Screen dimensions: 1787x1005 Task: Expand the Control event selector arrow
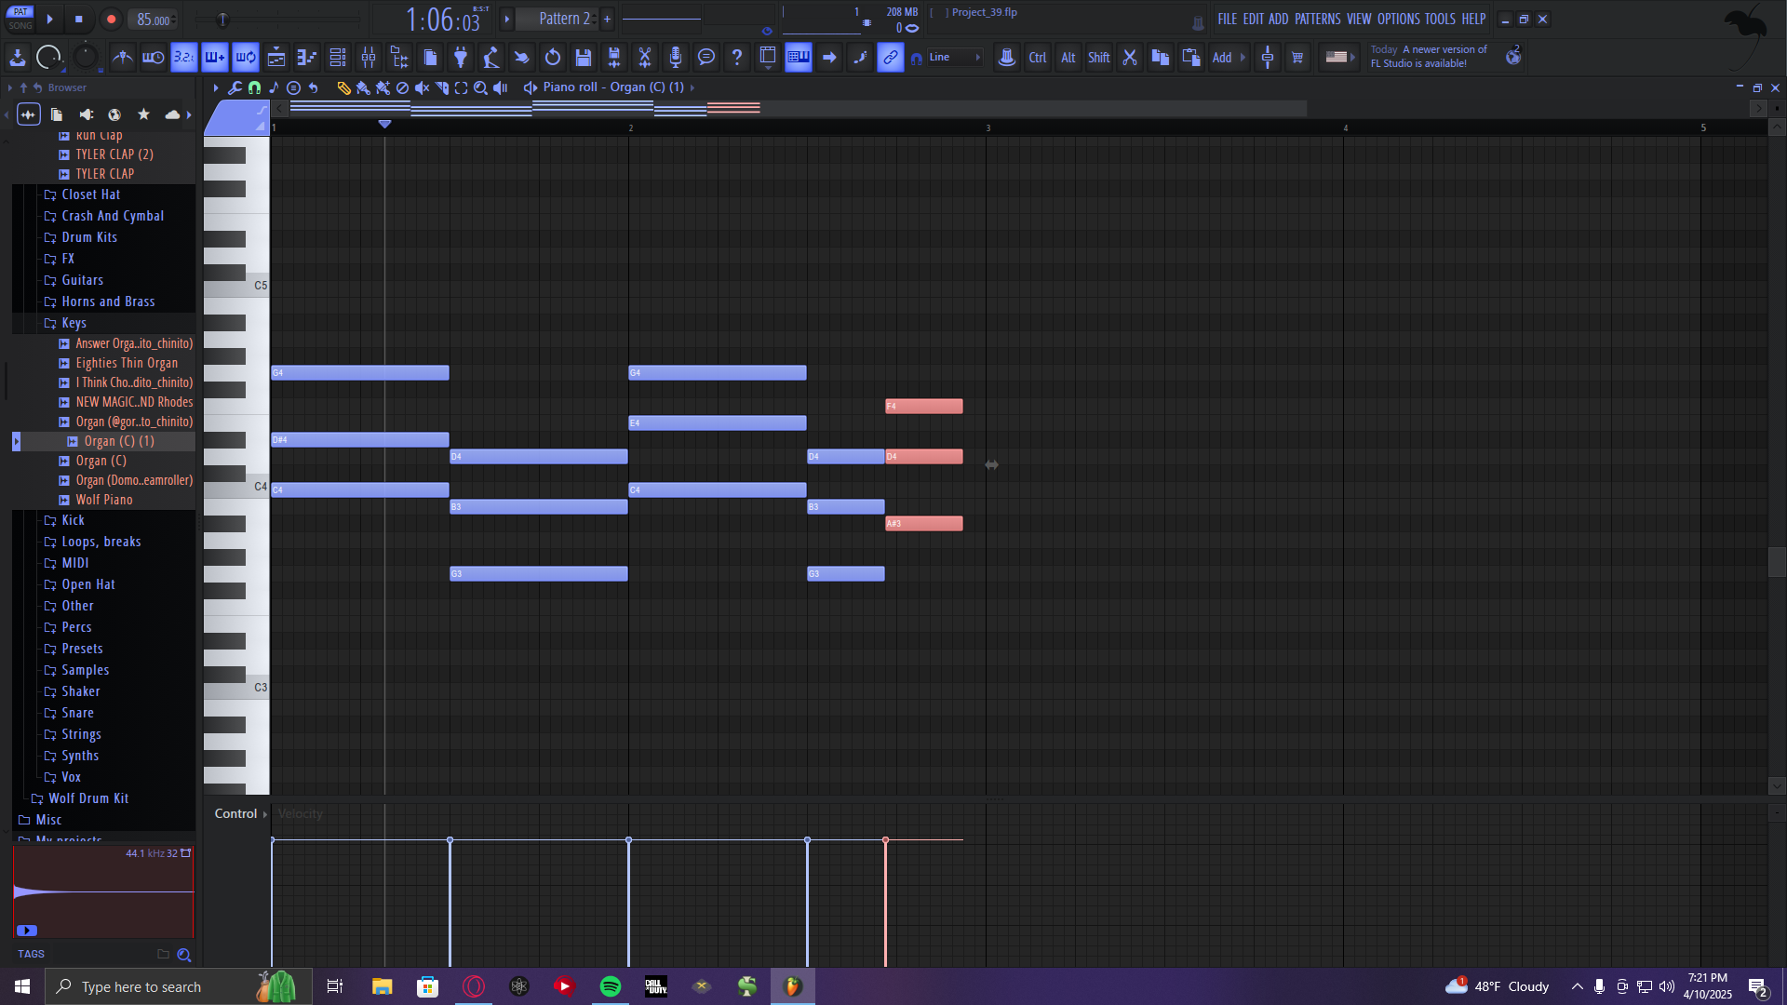coord(265,814)
